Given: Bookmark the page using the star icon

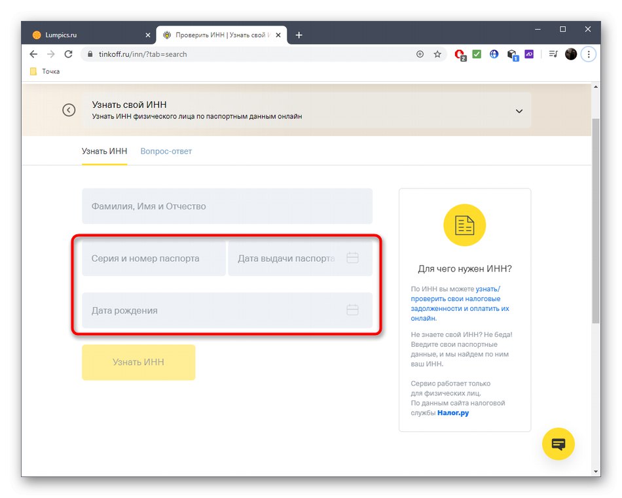Looking at the screenshot, I should [x=437, y=54].
